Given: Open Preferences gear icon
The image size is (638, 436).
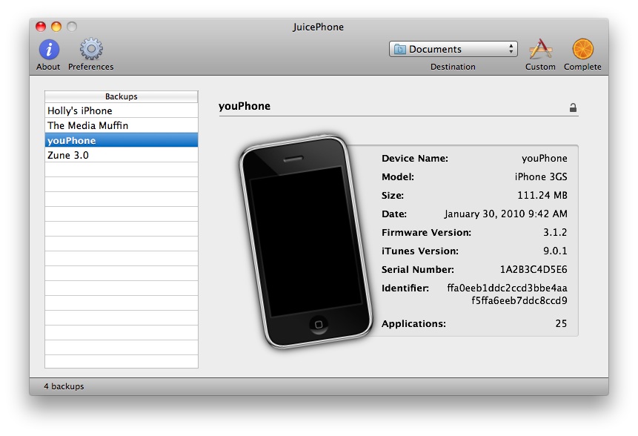Looking at the screenshot, I should pyautogui.click(x=91, y=49).
